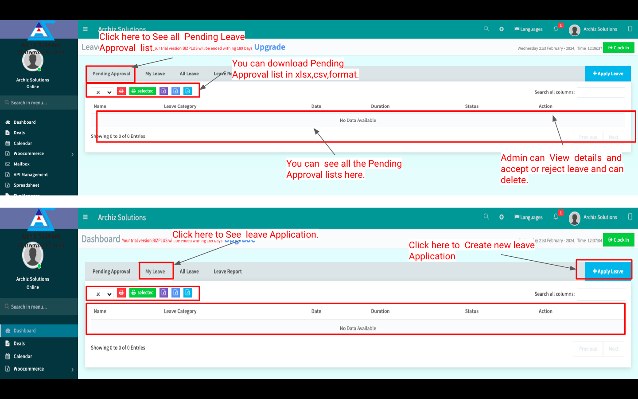Open the entries-per-page dropdown in upper table
638x399 pixels.
pos(102,92)
